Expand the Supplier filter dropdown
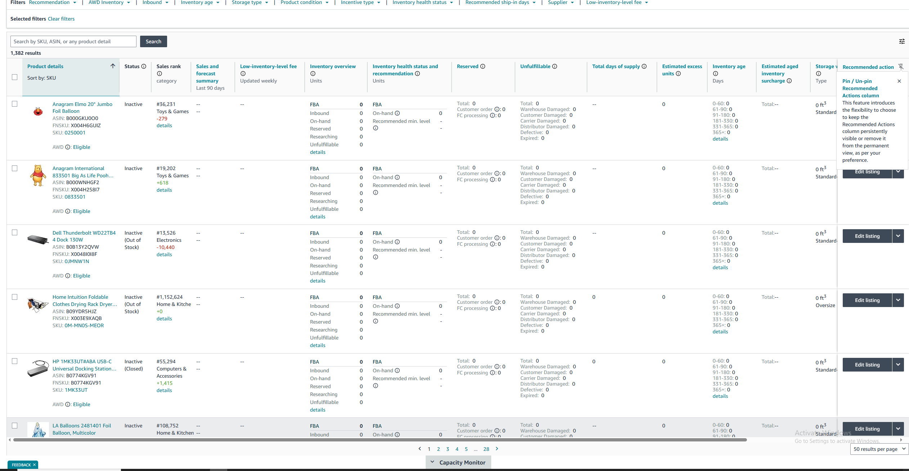The width and height of the screenshot is (909, 471). (561, 3)
